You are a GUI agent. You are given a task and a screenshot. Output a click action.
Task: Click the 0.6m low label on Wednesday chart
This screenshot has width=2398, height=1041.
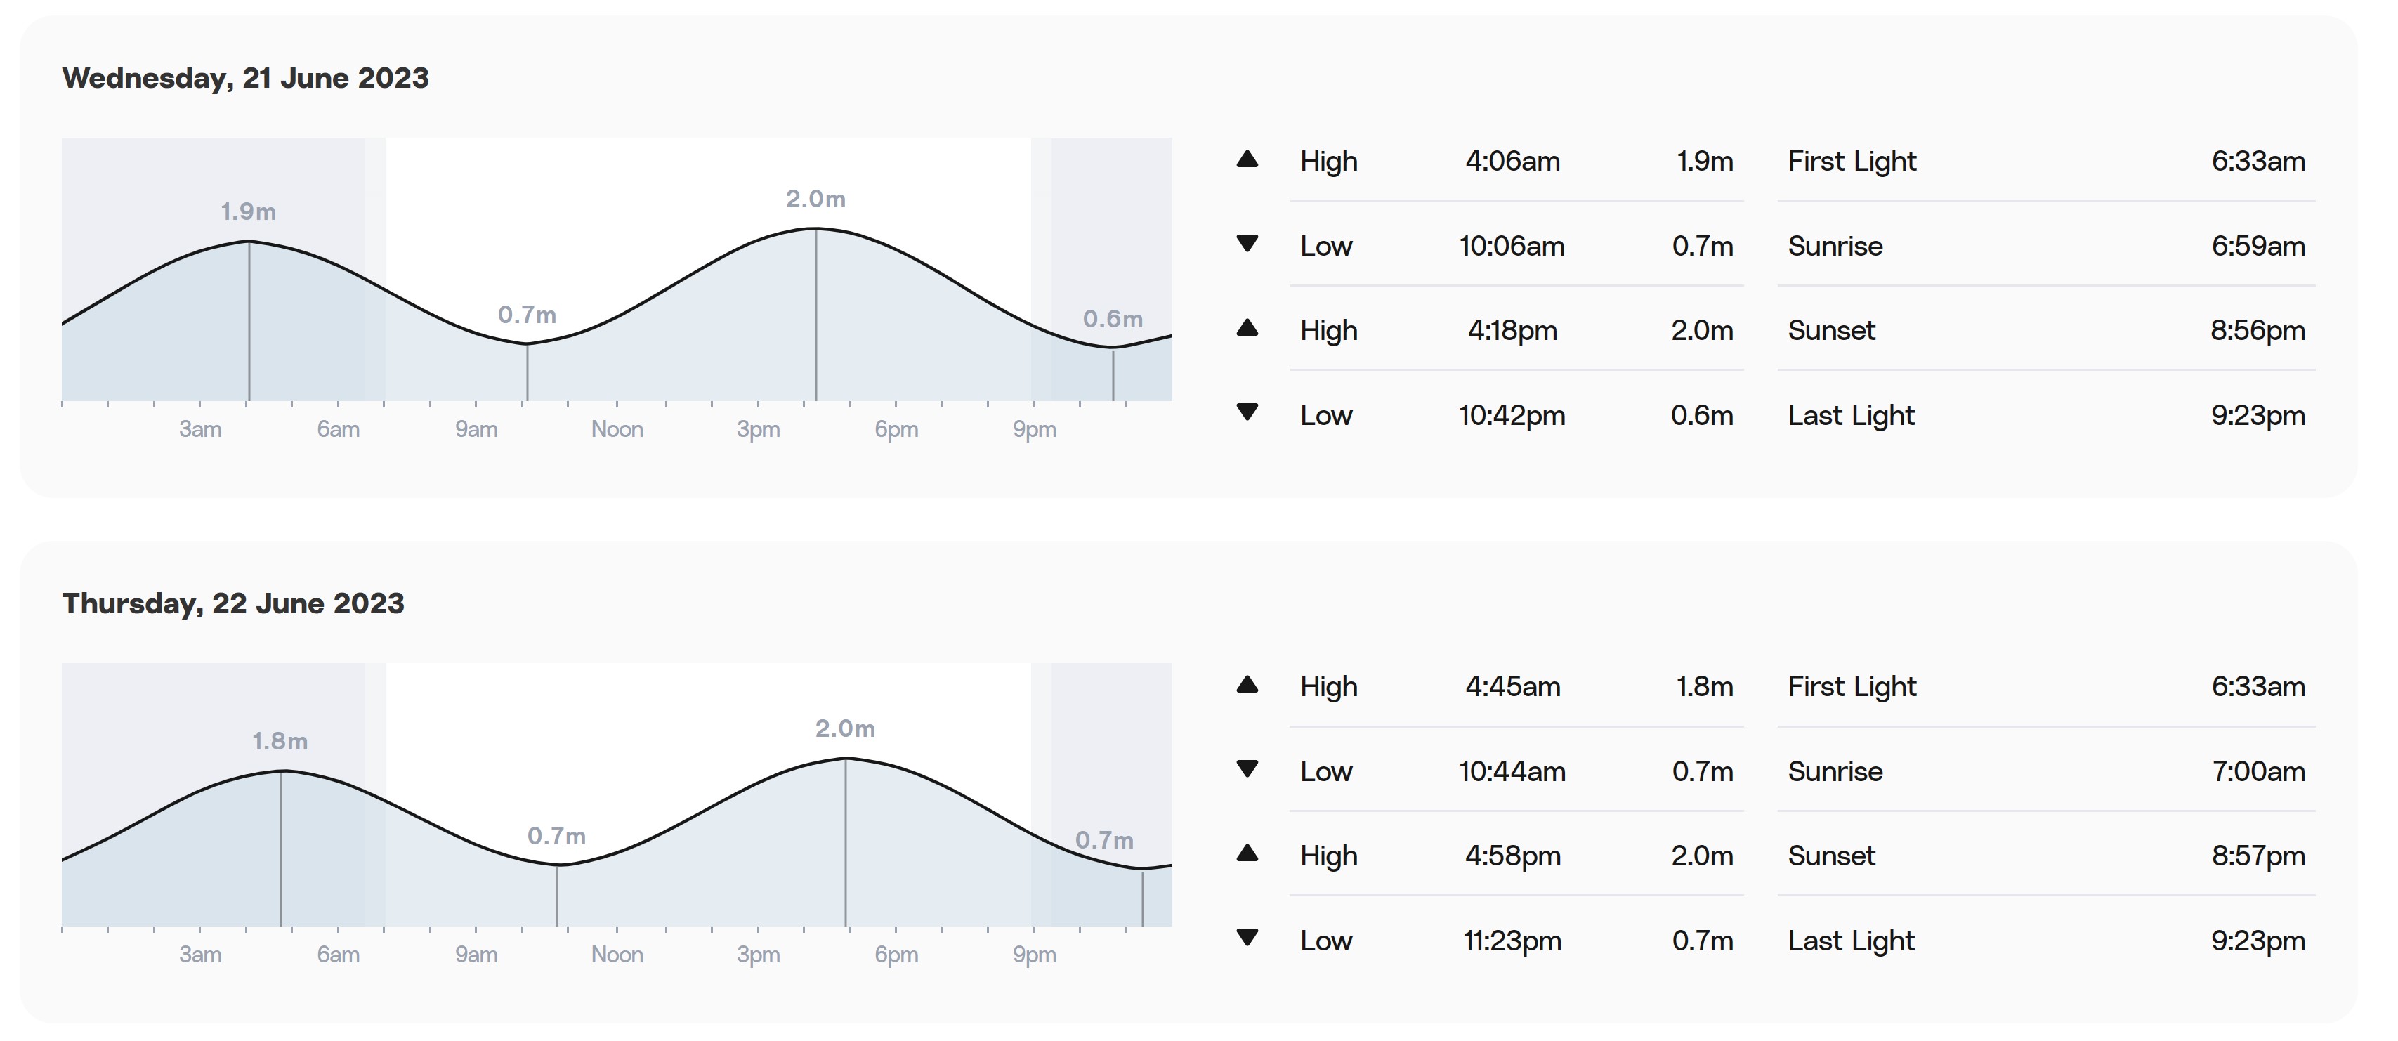pyautogui.click(x=1113, y=318)
